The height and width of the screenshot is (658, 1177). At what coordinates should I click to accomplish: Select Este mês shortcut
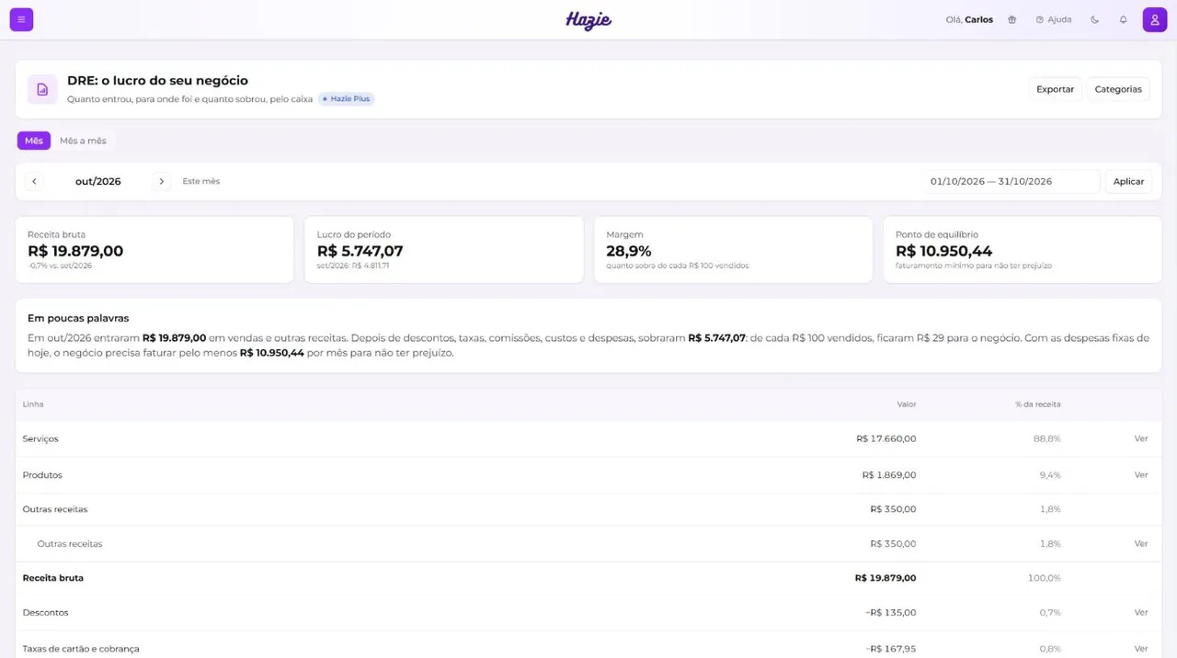[x=201, y=181]
